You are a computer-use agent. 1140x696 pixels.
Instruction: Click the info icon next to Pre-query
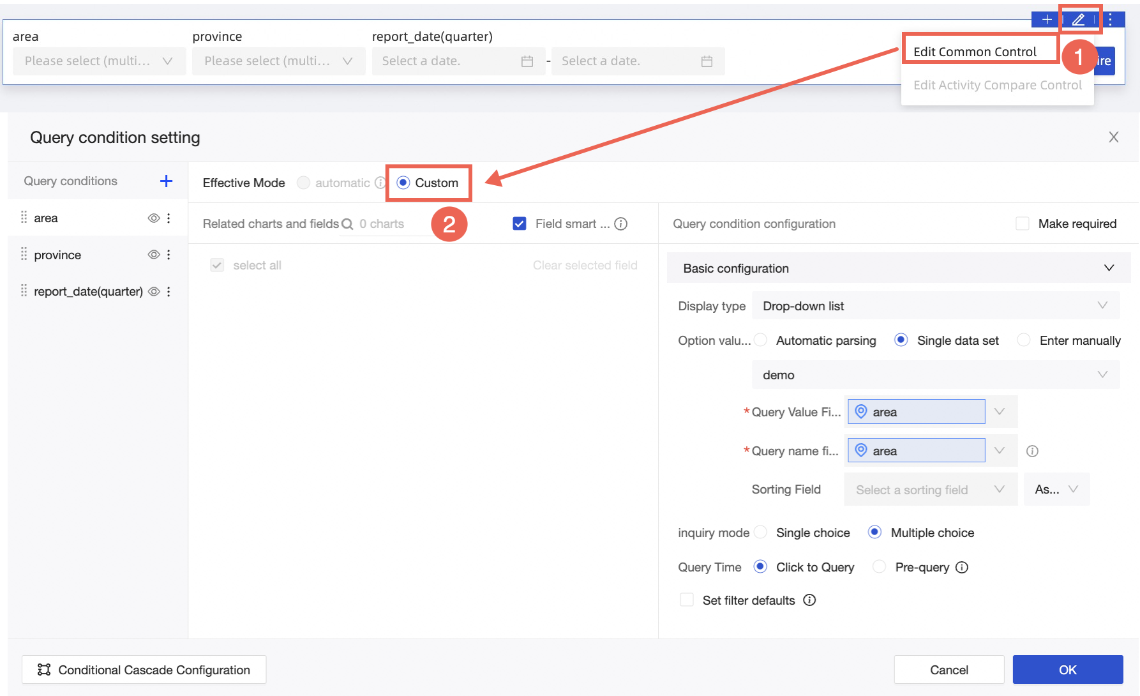(x=963, y=567)
